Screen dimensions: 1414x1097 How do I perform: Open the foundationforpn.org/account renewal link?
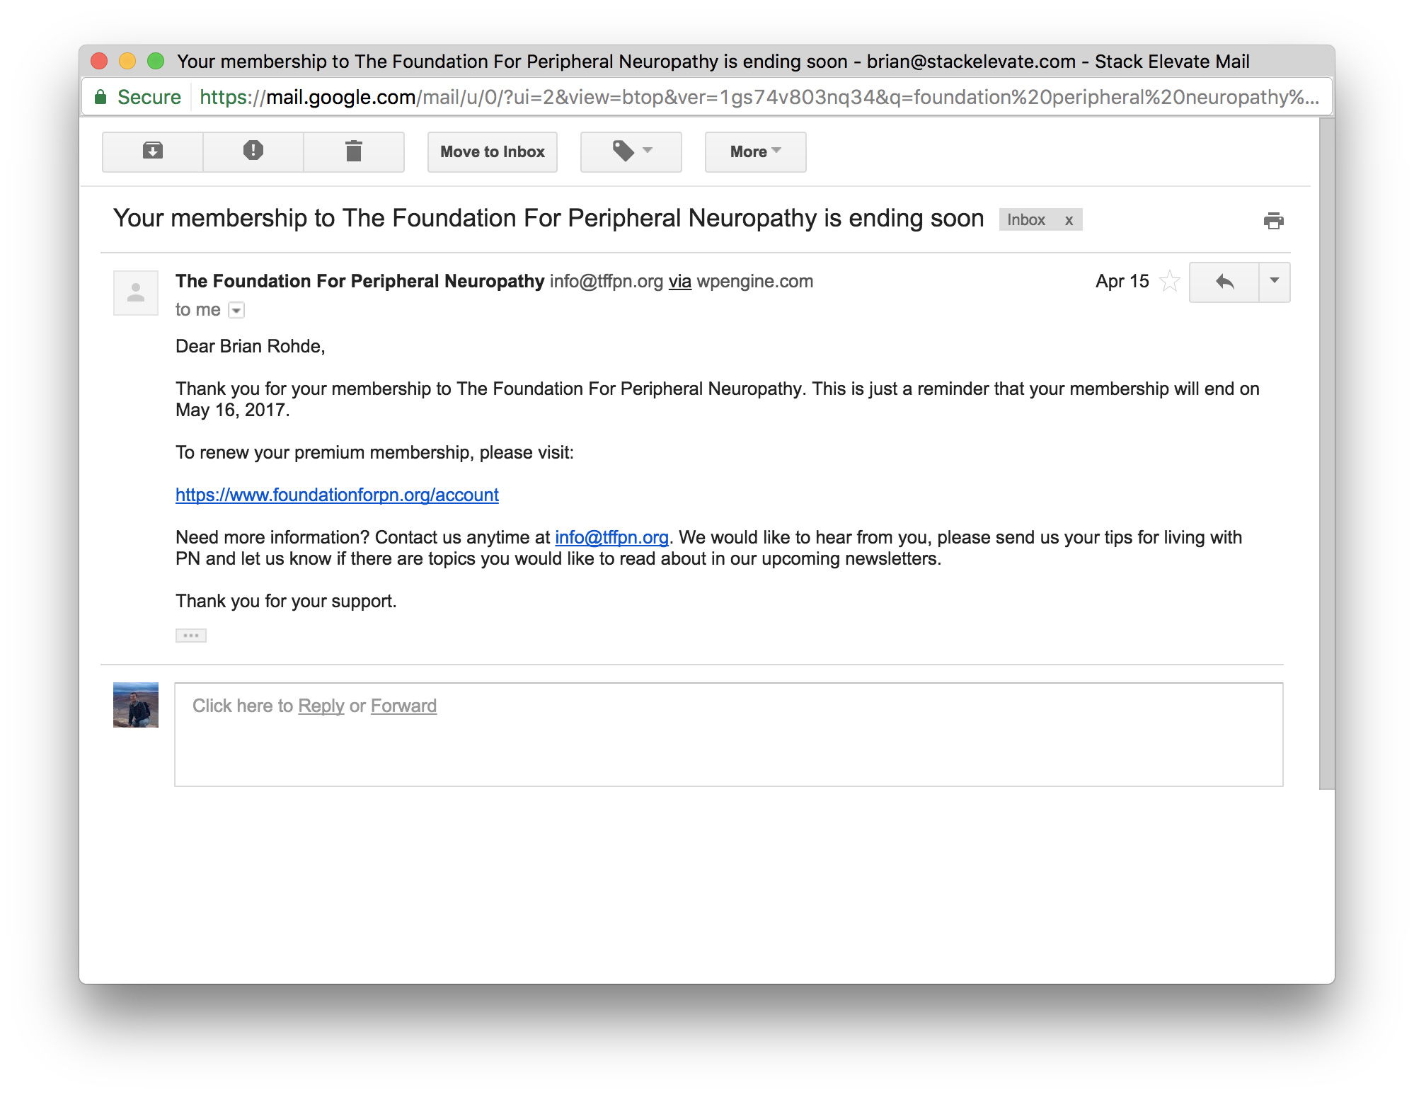[337, 495]
